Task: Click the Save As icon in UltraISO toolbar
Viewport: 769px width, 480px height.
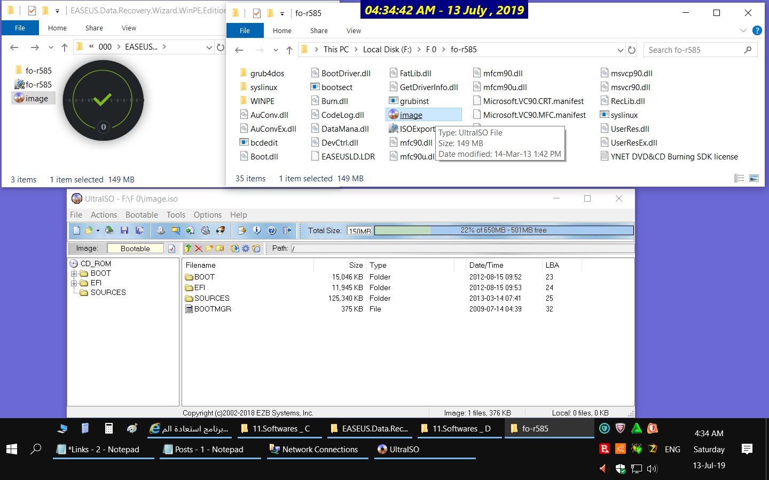Action: [139, 230]
